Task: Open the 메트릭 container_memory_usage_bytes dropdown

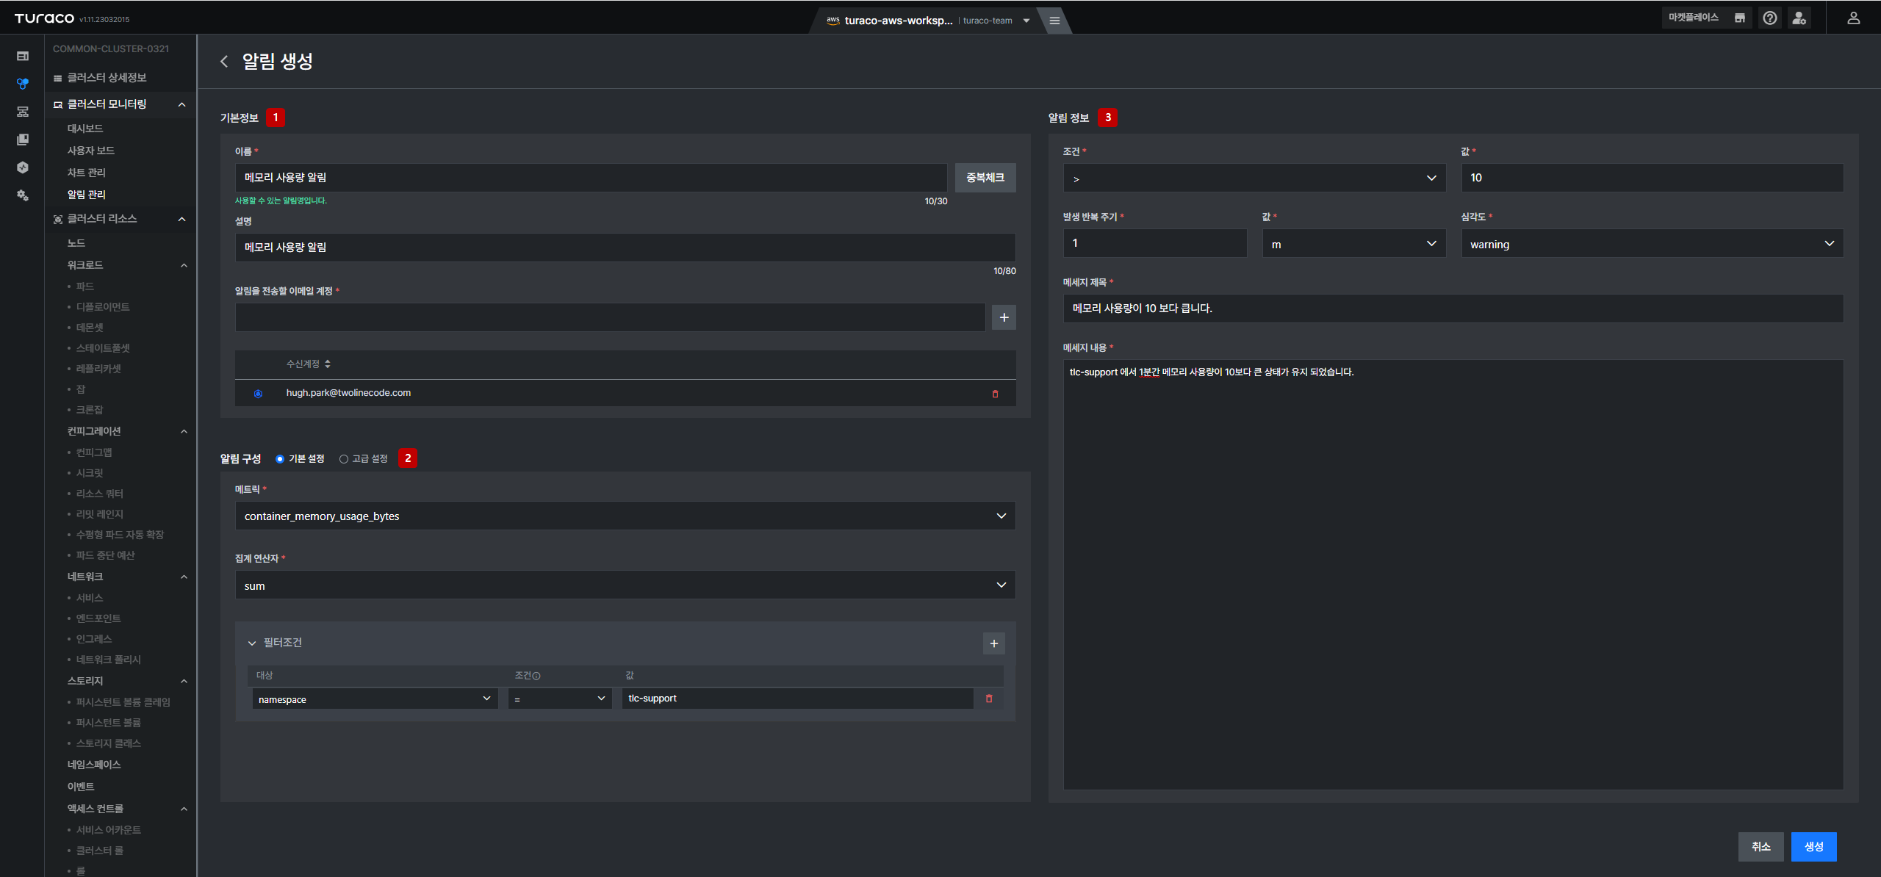Action: point(625,516)
